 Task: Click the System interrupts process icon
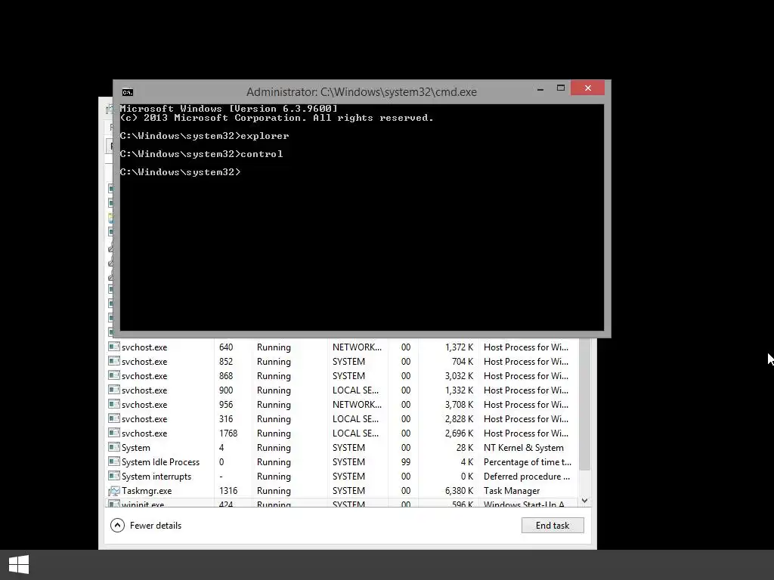pyautogui.click(x=114, y=476)
